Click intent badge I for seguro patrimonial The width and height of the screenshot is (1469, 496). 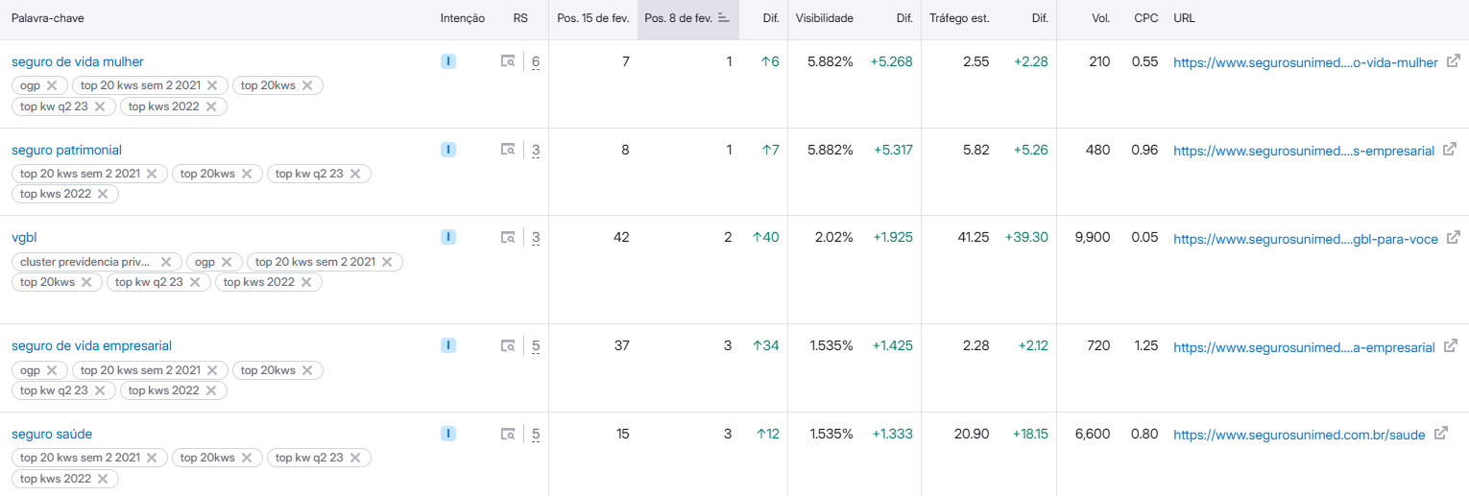(448, 150)
